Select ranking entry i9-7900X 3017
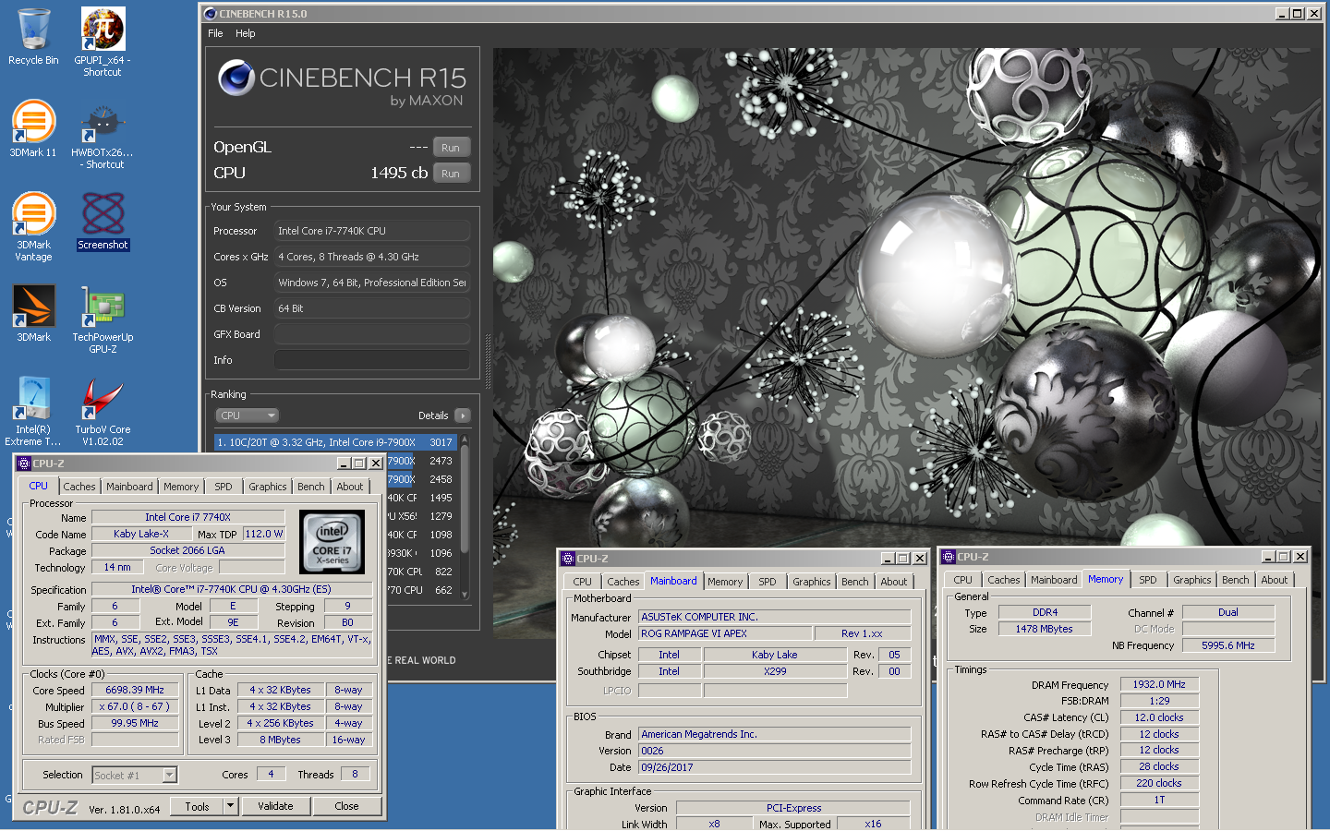Image resolution: width=1330 pixels, height=831 pixels. click(335, 442)
